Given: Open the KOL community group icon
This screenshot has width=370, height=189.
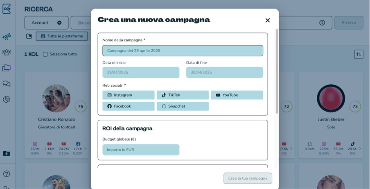Looking at the screenshot, I should pyautogui.click(x=7, y=53).
